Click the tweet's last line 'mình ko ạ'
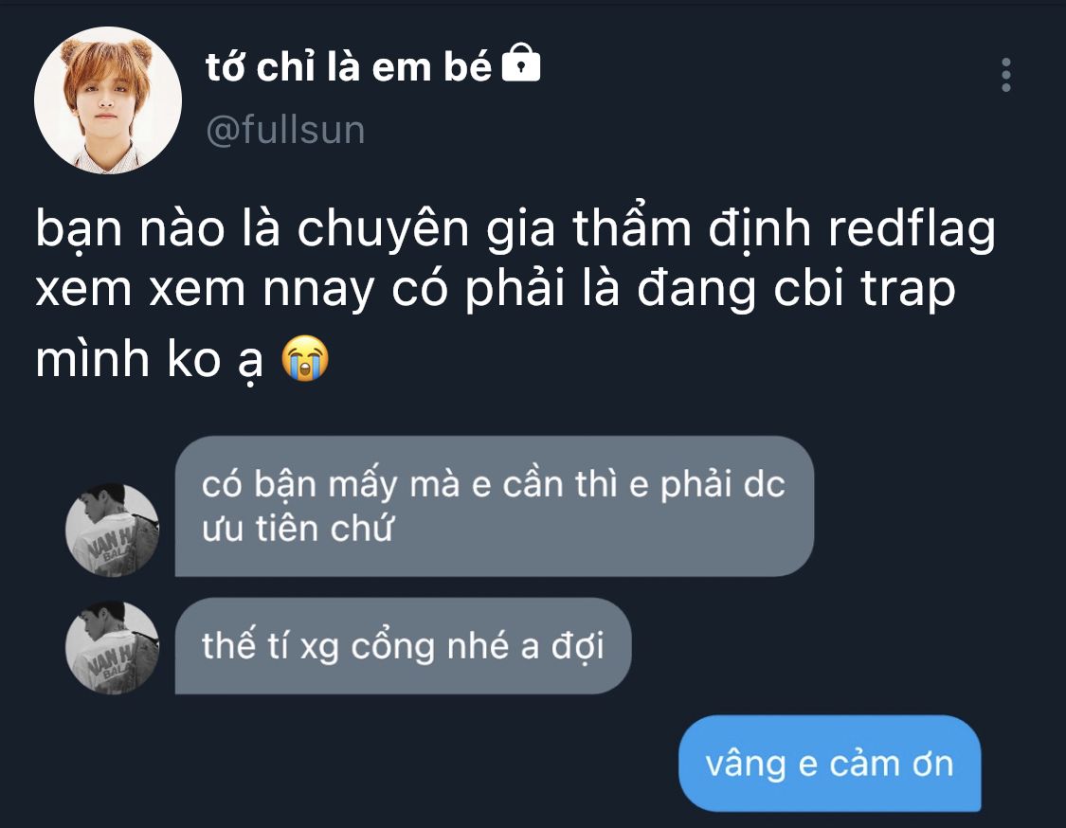The image size is (1066, 828). [x=149, y=360]
